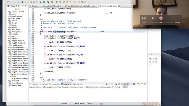Image resolution: width=189 pixels, height=106 pixels.
Task: Minimize the Console view
Action: [142, 84]
